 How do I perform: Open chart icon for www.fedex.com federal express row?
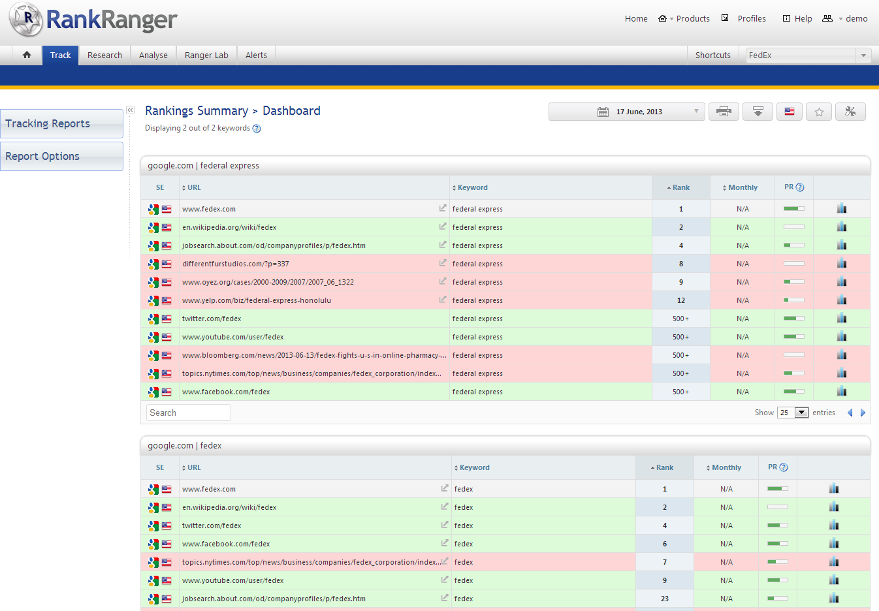point(841,209)
